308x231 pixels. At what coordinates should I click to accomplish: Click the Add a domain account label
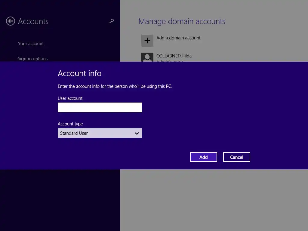(x=178, y=38)
